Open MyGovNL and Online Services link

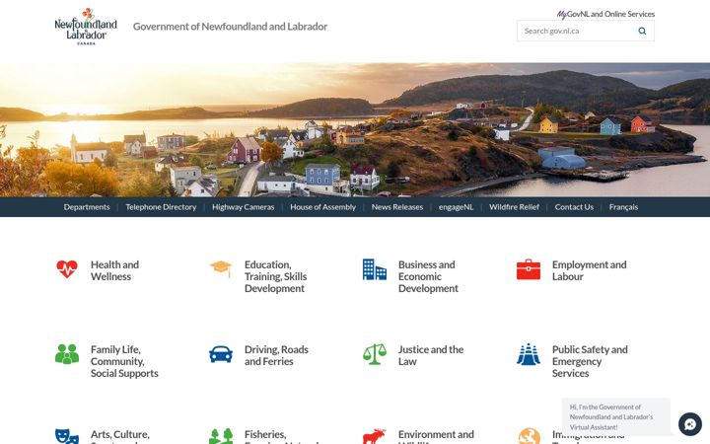pos(605,14)
